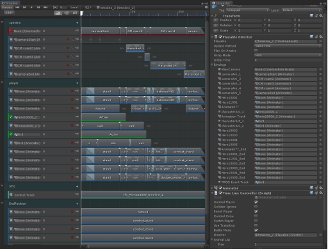
Task: Expand the Animator component
Action: coord(212,188)
